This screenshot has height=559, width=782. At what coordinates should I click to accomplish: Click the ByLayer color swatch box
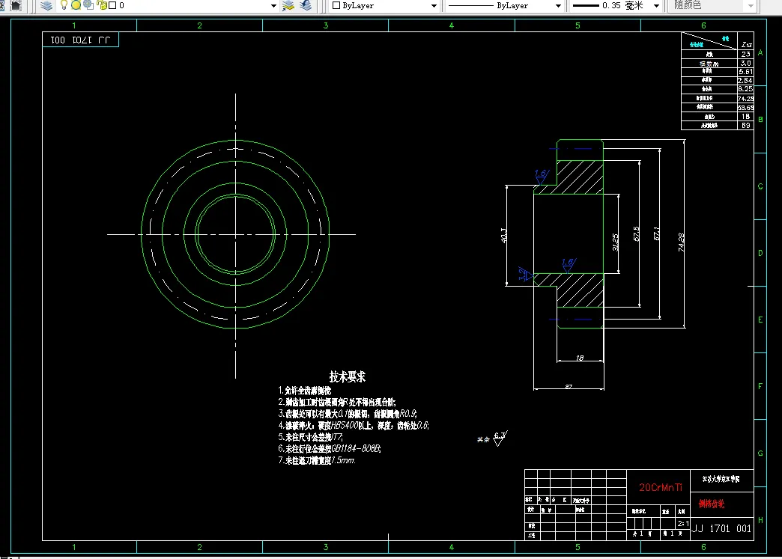pyautogui.click(x=336, y=5)
